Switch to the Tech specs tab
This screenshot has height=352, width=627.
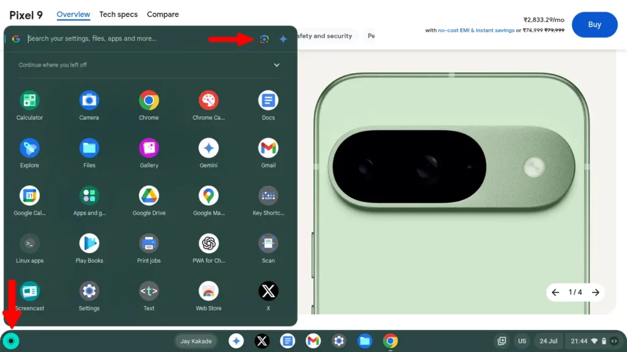click(x=118, y=14)
